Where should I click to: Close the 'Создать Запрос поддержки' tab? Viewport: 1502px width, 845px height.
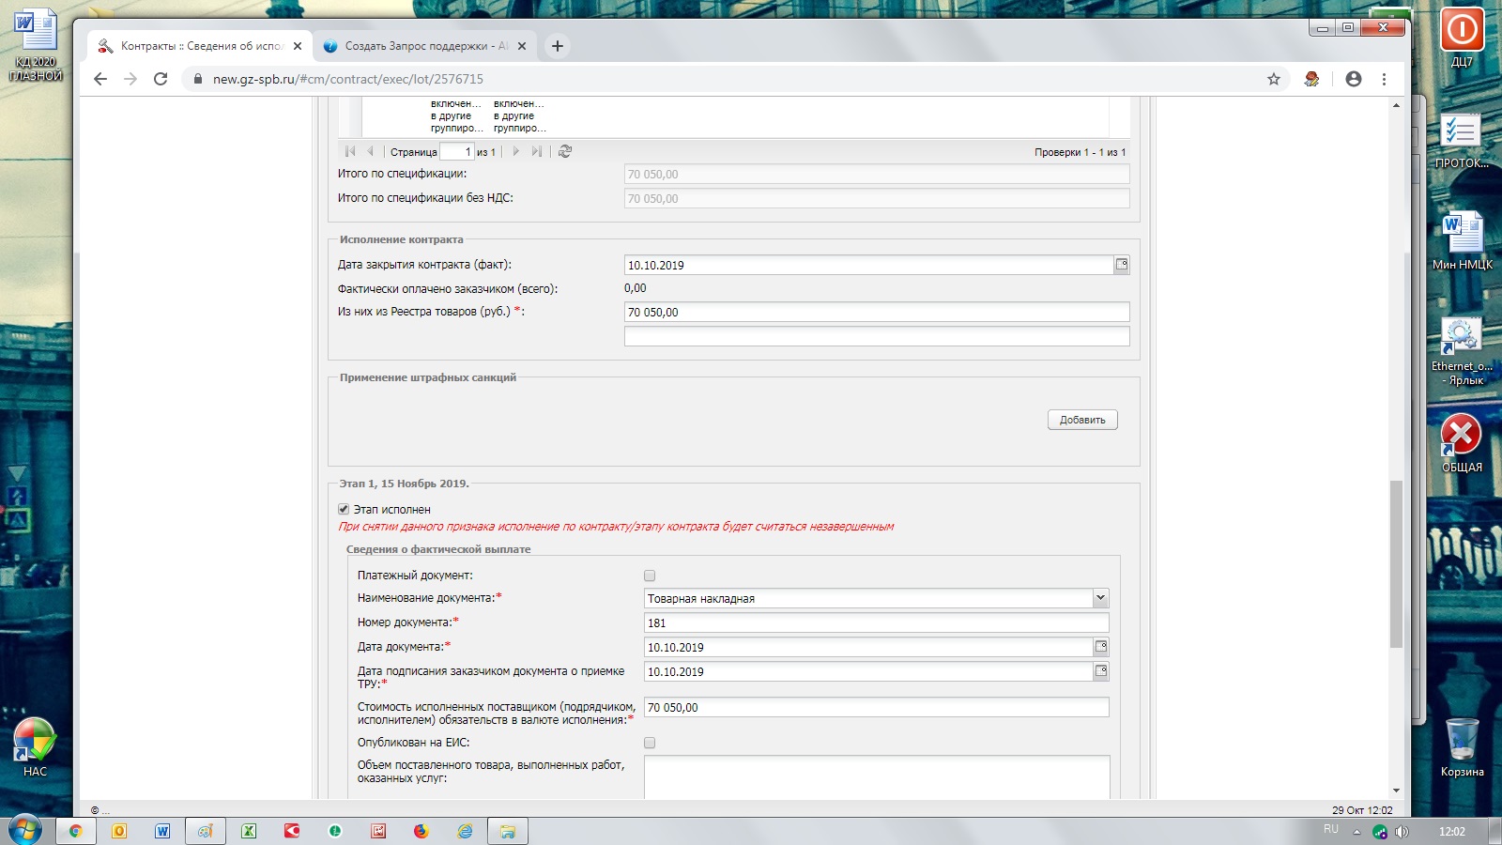coord(522,46)
